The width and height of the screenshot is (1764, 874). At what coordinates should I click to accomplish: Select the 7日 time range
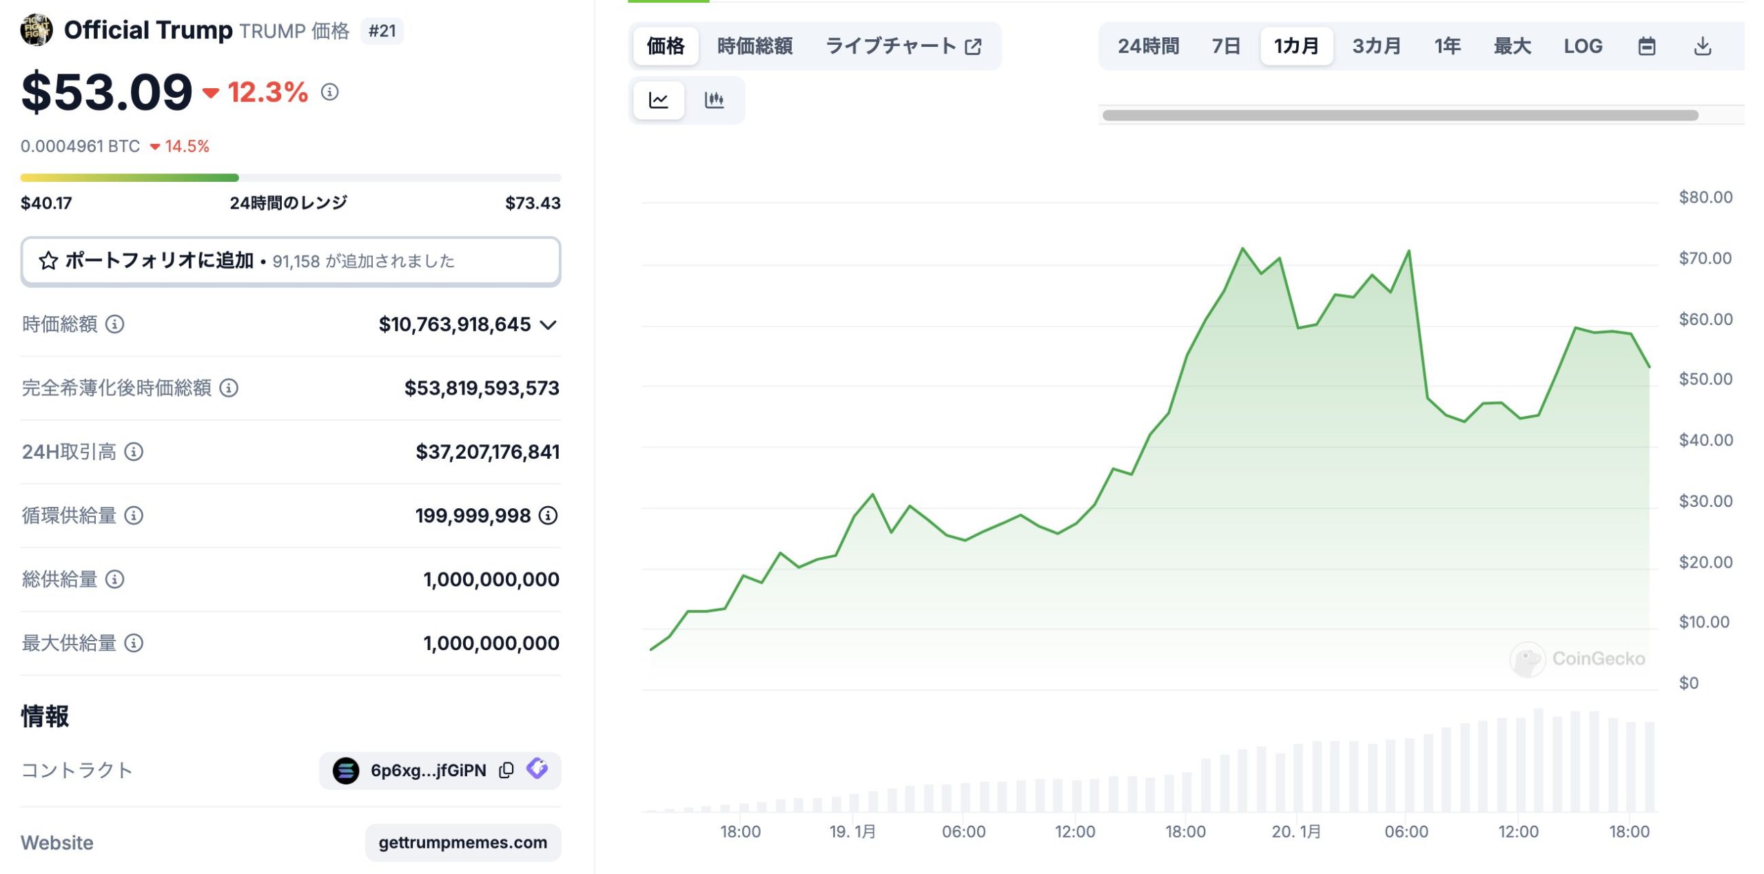[x=1225, y=46]
